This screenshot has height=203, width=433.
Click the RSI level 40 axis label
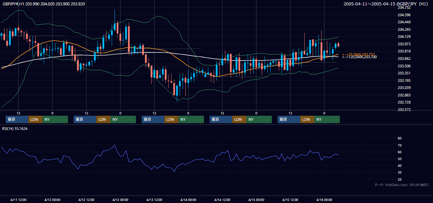[x=399, y=165]
